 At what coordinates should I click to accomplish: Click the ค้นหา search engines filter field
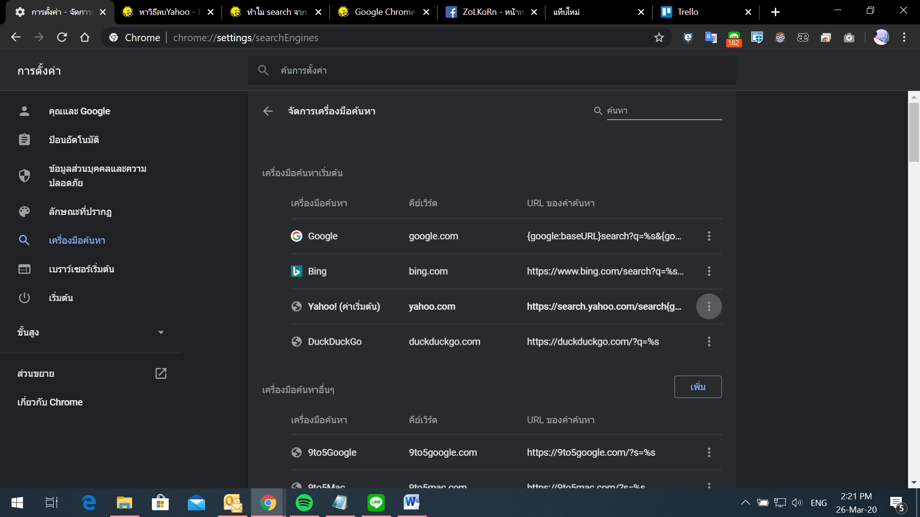tap(664, 111)
